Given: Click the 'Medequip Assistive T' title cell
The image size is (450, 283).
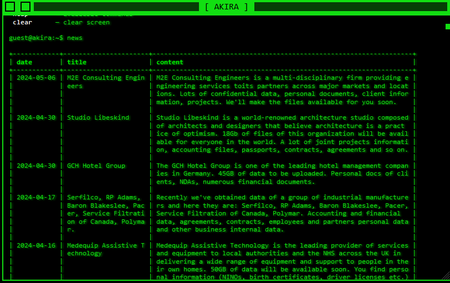Looking at the screenshot, I should [106, 245].
